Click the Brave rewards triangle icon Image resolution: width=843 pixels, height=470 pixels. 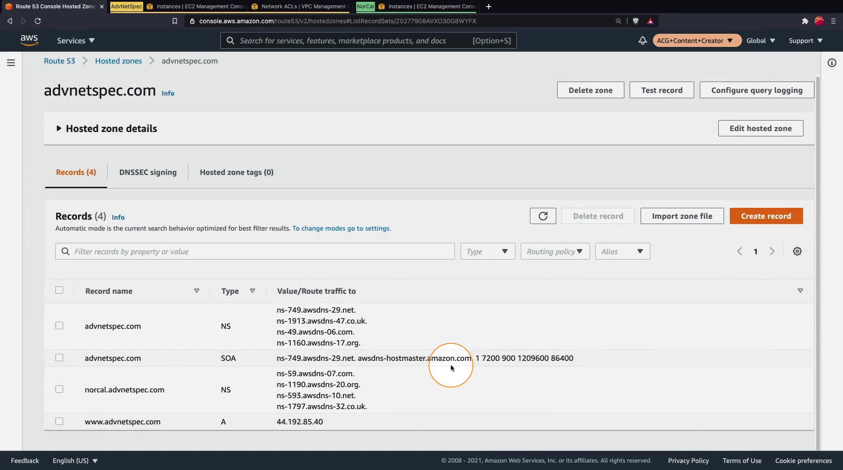coord(650,21)
